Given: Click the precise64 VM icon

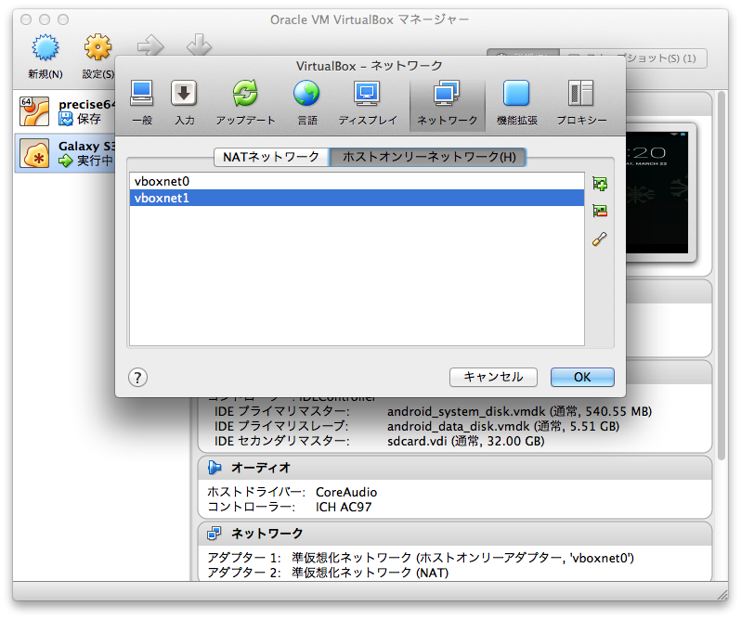Looking at the screenshot, I should point(34,111).
